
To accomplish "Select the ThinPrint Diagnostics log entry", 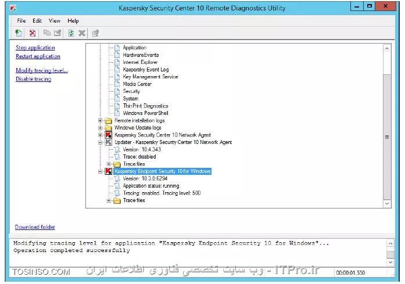I will pyautogui.click(x=145, y=106).
